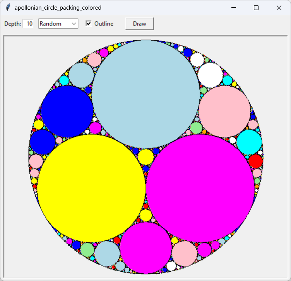Maximize the apollonian_circle_packing_colored window
Image resolution: width=291 pixels, height=281 pixels.
tap(256, 8)
